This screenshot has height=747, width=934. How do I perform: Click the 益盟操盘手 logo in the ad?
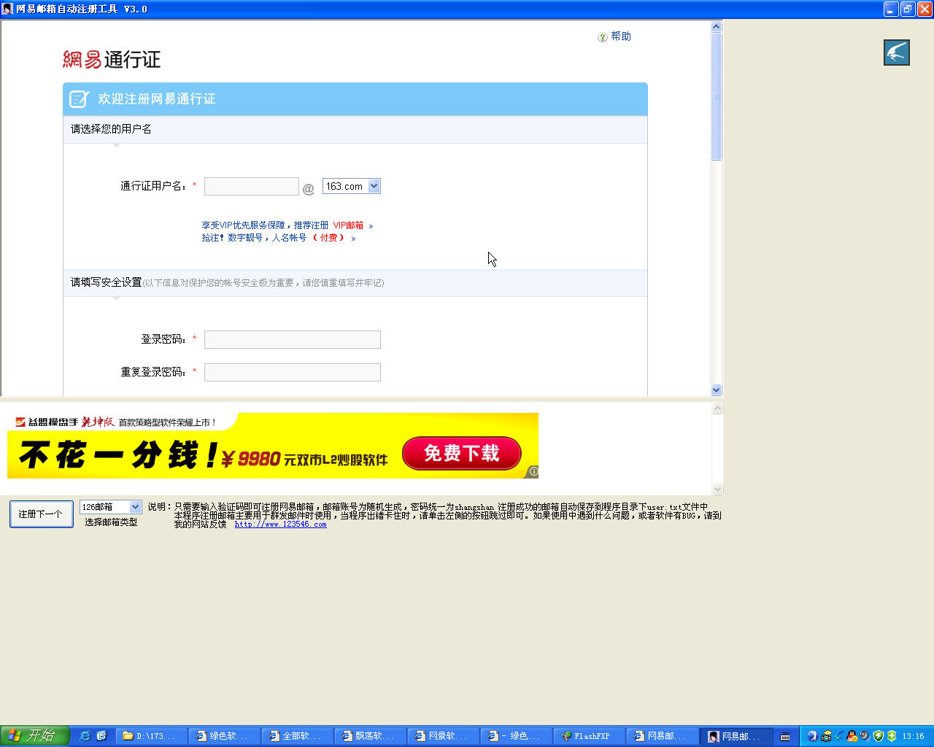coord(47,422)
